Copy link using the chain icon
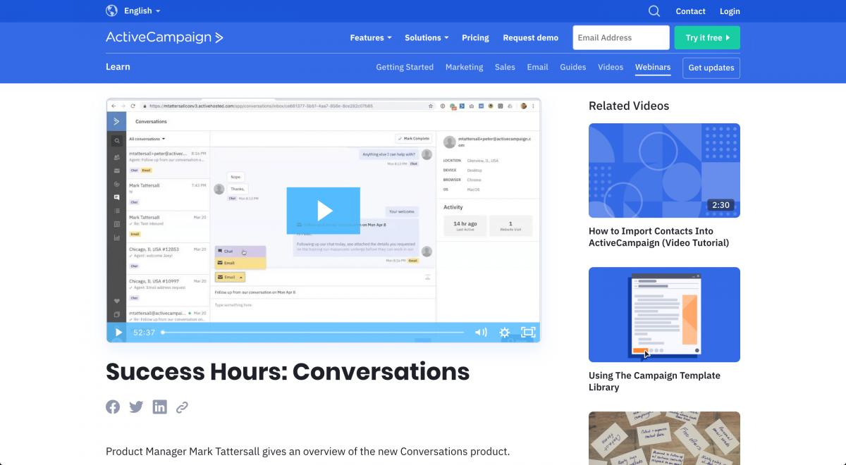846x465 pixels. [182, 407]
